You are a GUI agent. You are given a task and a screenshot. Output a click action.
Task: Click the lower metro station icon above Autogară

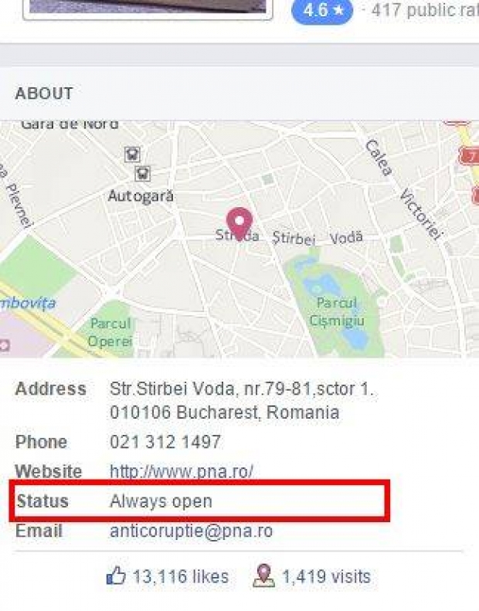(142, 173)
